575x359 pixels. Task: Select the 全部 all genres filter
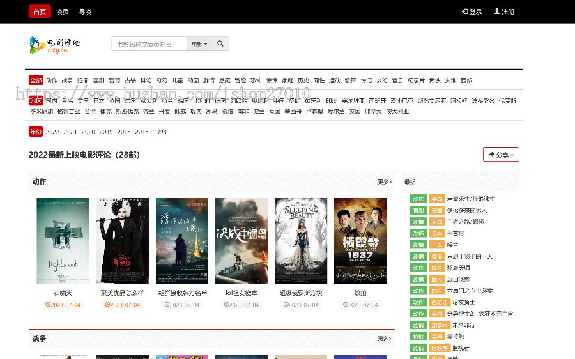[x=36, y=80]
